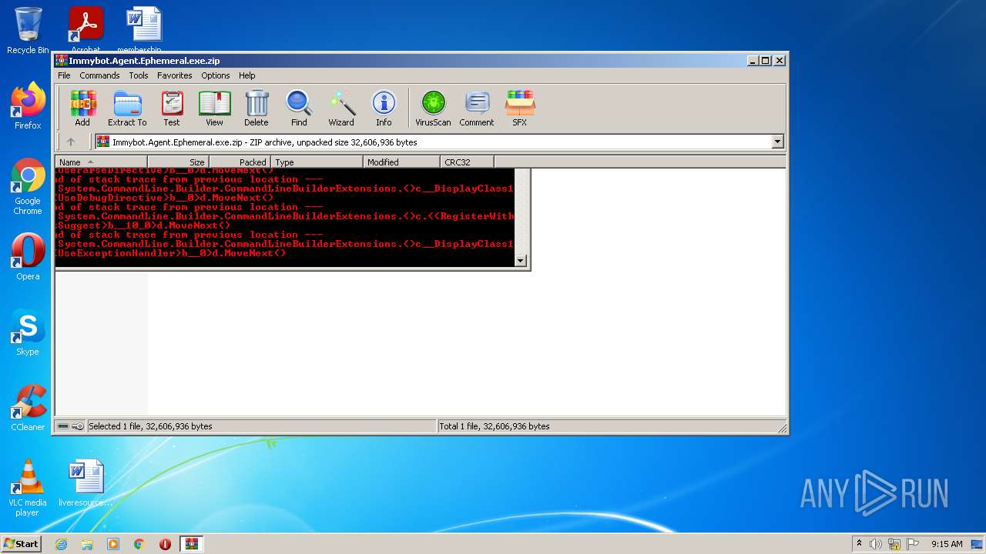Open the File menu
The width and height of the screenshot is (986, 554).
tap(64, 75)
